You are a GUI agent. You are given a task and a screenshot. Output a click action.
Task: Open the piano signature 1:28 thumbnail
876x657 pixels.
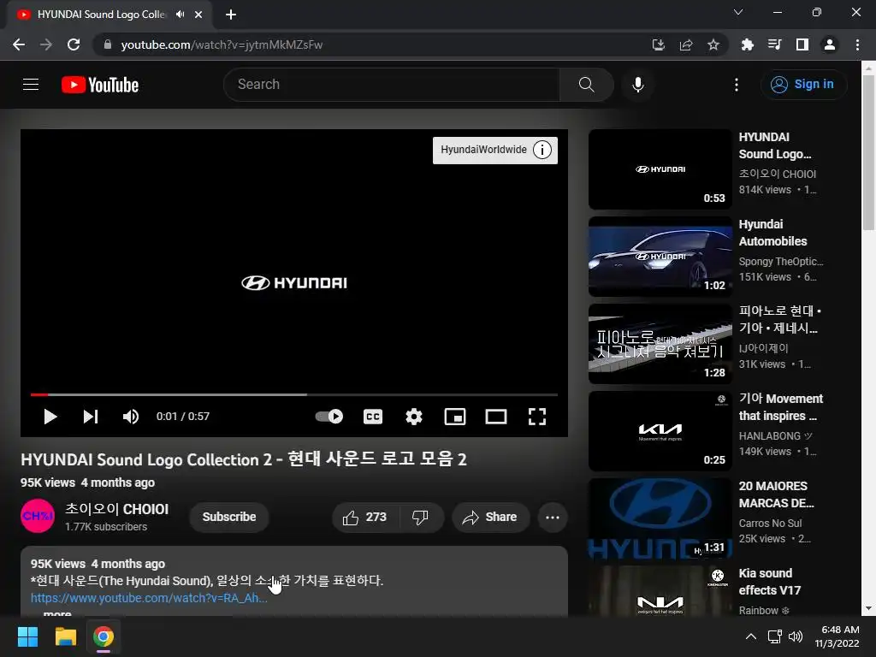point(660,344)
